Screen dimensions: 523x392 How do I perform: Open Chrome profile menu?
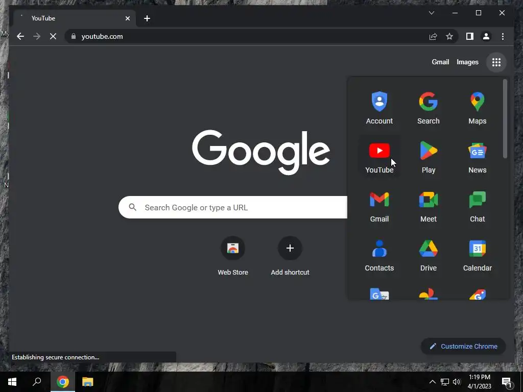point(486,36)
